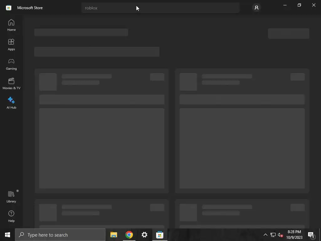Open the Home section in sidebar
This screenshot has height=241, width=321.
[11, 25]
